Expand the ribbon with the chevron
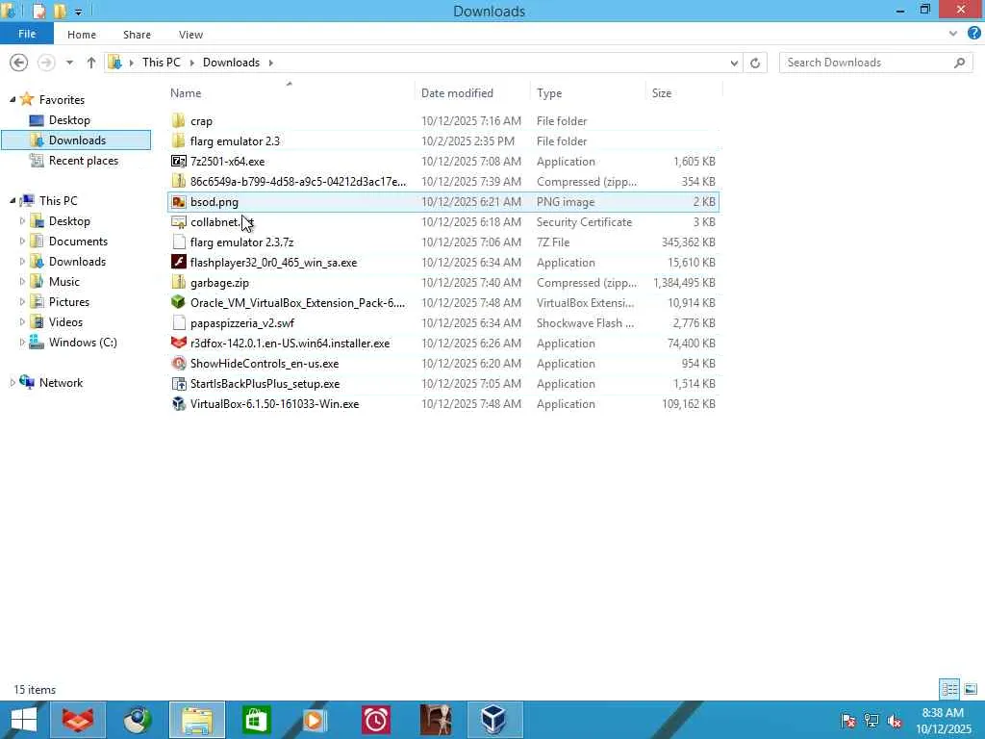 coord(953,34)
